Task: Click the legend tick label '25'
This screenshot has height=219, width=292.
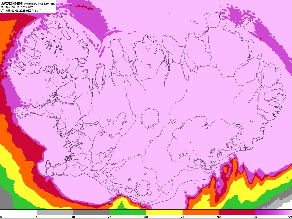Action: coord(110,217)
